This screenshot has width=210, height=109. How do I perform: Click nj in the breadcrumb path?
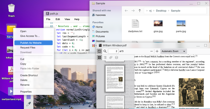pyautogui.click(x=150, y=11)
